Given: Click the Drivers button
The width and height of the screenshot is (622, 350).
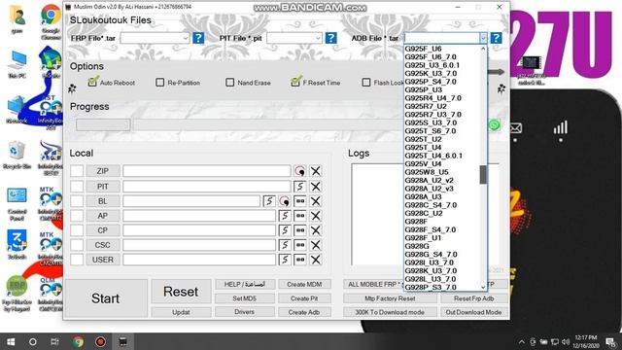Looking at the screenshot, I should 244,312.
